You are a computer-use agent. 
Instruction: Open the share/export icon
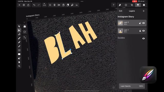point(28,5)
